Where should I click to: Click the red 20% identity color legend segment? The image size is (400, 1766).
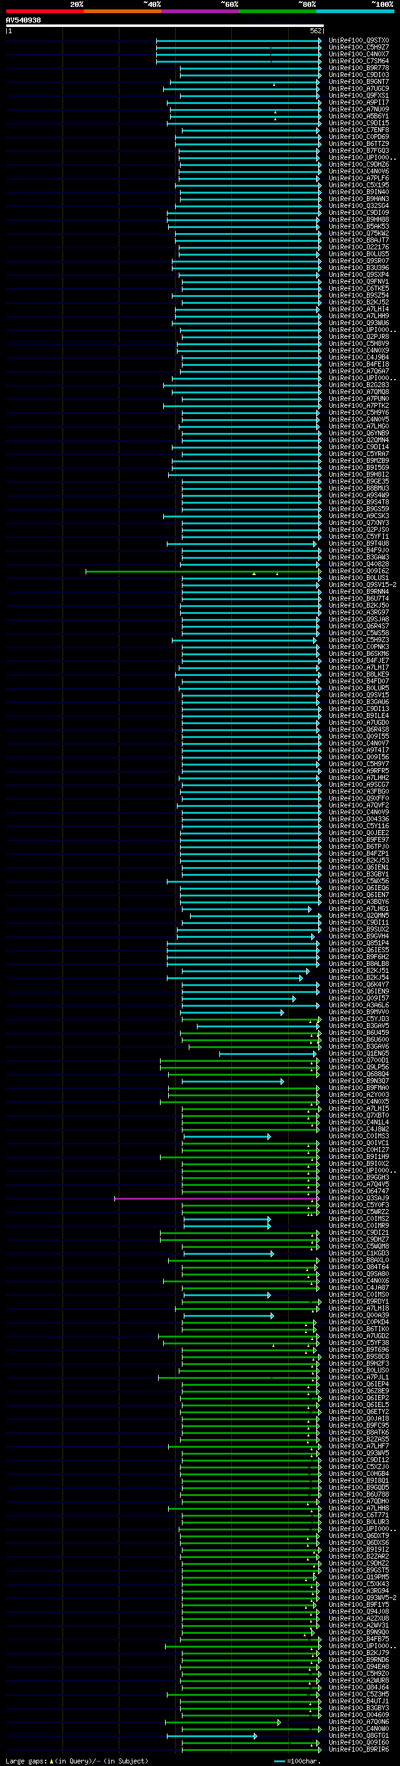(x=44, y=11)
